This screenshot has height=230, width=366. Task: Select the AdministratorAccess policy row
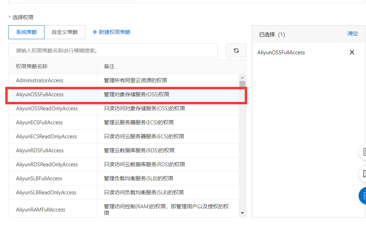124,81
